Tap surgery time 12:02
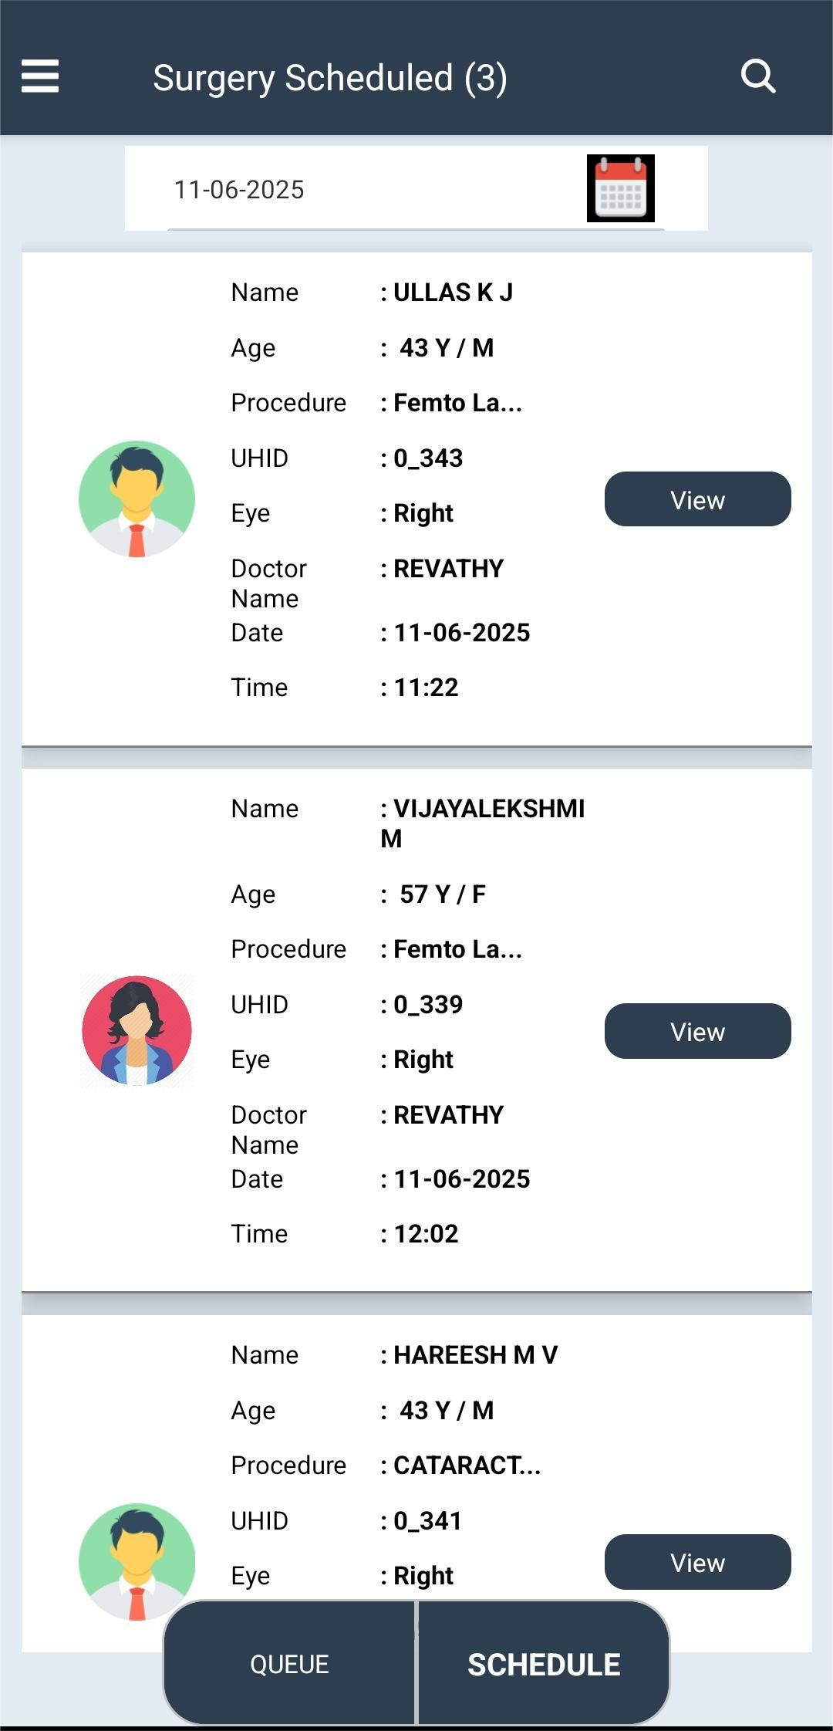This screenshot has height=1731, width=833. 426,1234
